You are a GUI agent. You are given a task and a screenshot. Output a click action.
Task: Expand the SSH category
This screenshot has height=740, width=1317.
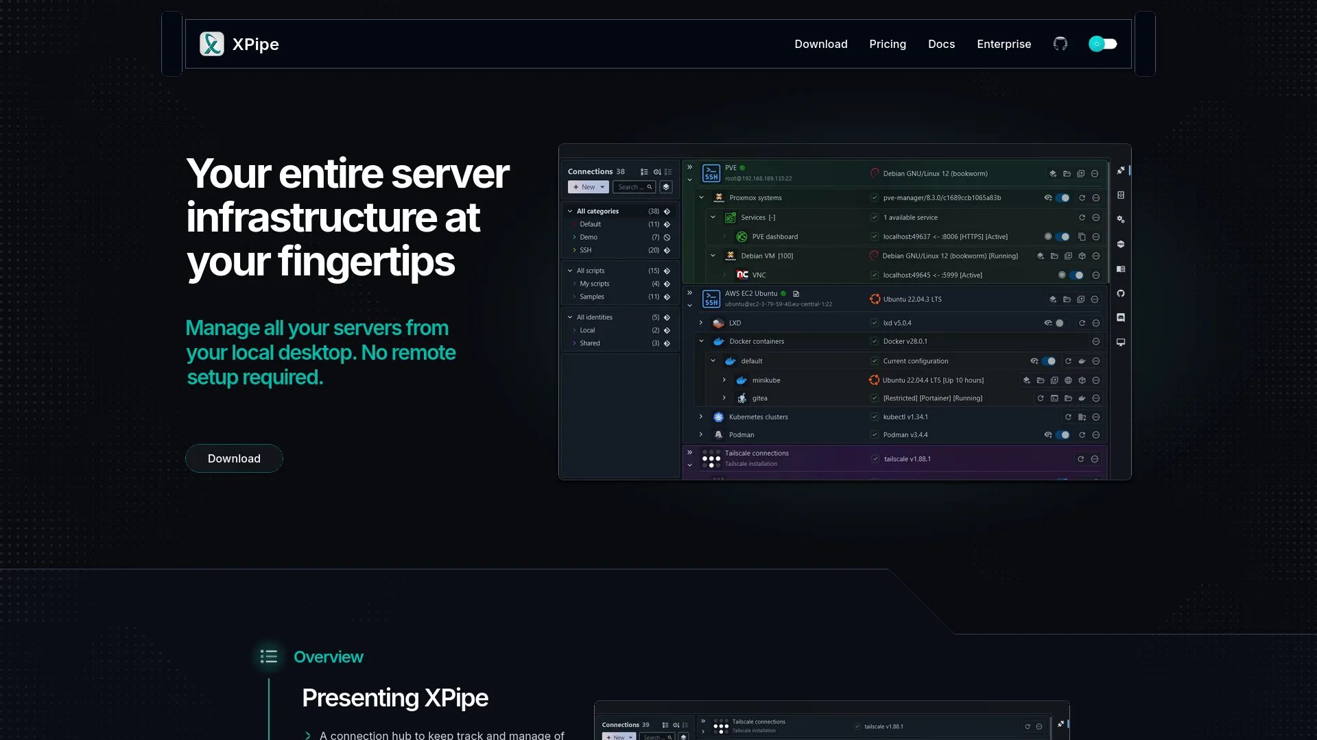(x=575, y=250)
